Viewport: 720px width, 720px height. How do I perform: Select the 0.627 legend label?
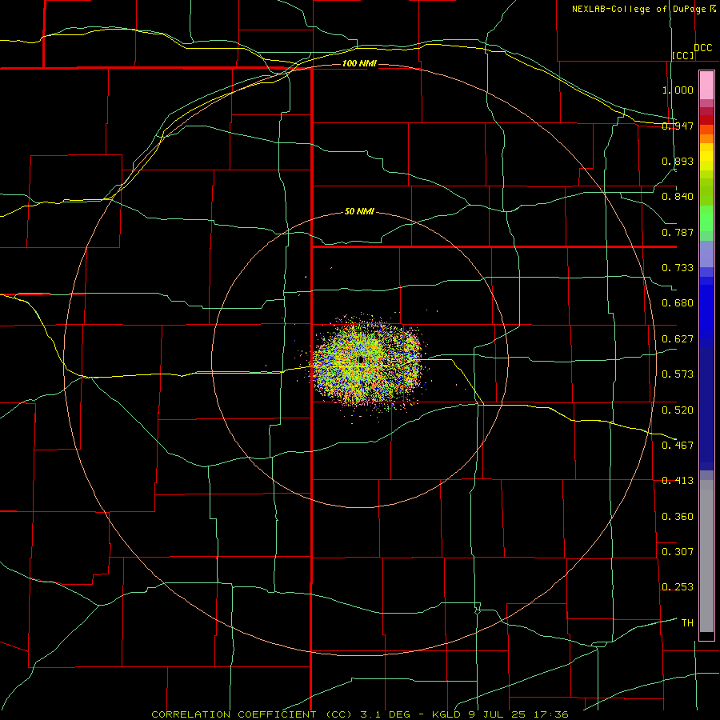[678, 339]
